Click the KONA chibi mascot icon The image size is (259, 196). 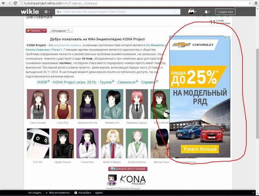(112, 180)
